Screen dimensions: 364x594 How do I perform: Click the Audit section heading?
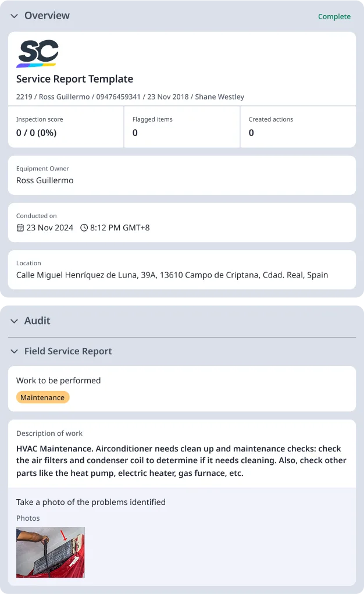point(37,321)
